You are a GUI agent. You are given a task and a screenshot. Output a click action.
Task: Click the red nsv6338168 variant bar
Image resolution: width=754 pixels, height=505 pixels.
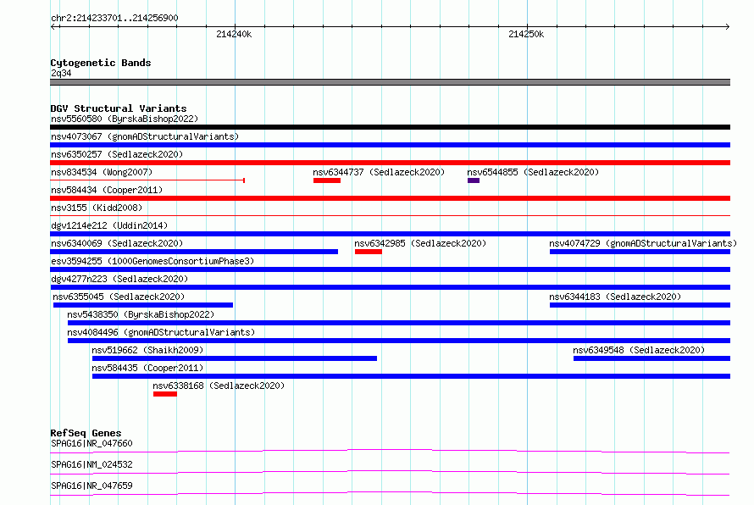coord(165,394)
